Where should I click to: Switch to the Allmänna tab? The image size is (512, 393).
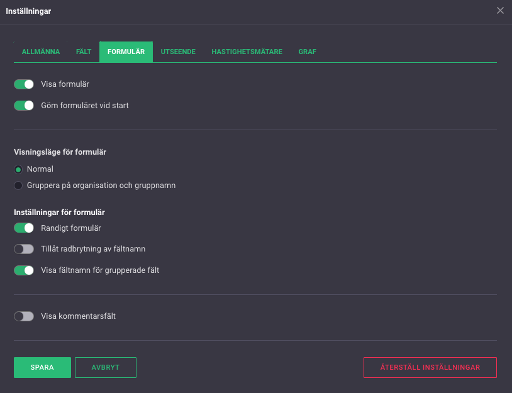click(x=41, y=52)
